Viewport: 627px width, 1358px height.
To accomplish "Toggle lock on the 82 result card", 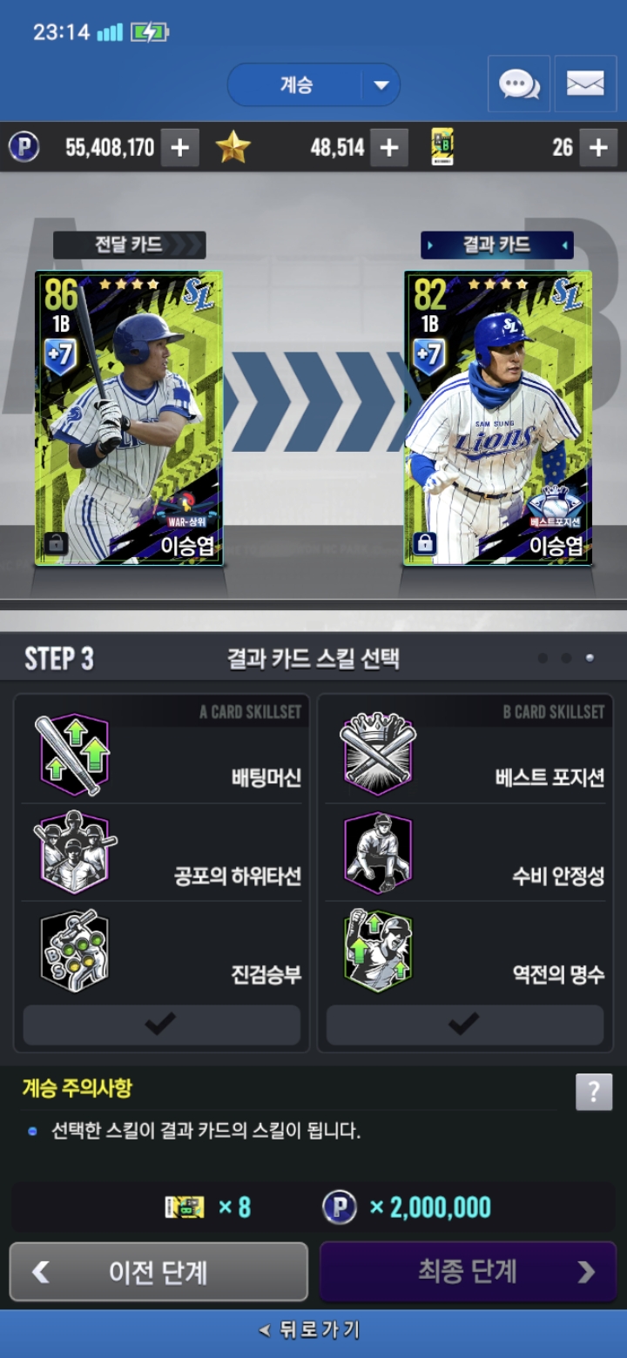I will coord(425,543).
